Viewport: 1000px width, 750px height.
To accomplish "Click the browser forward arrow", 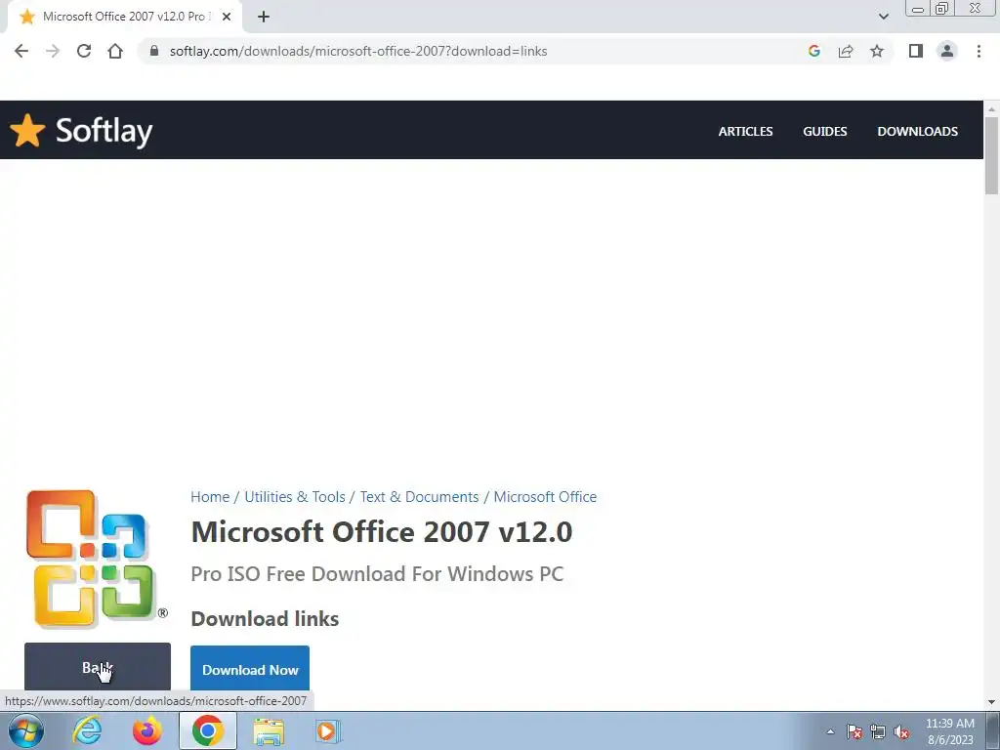I will [53, 51].
